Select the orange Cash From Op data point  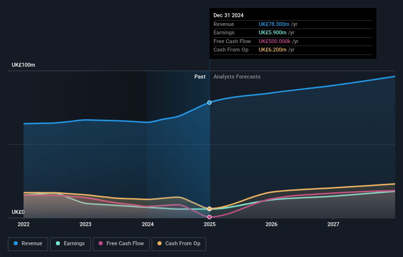pos(210,209)
